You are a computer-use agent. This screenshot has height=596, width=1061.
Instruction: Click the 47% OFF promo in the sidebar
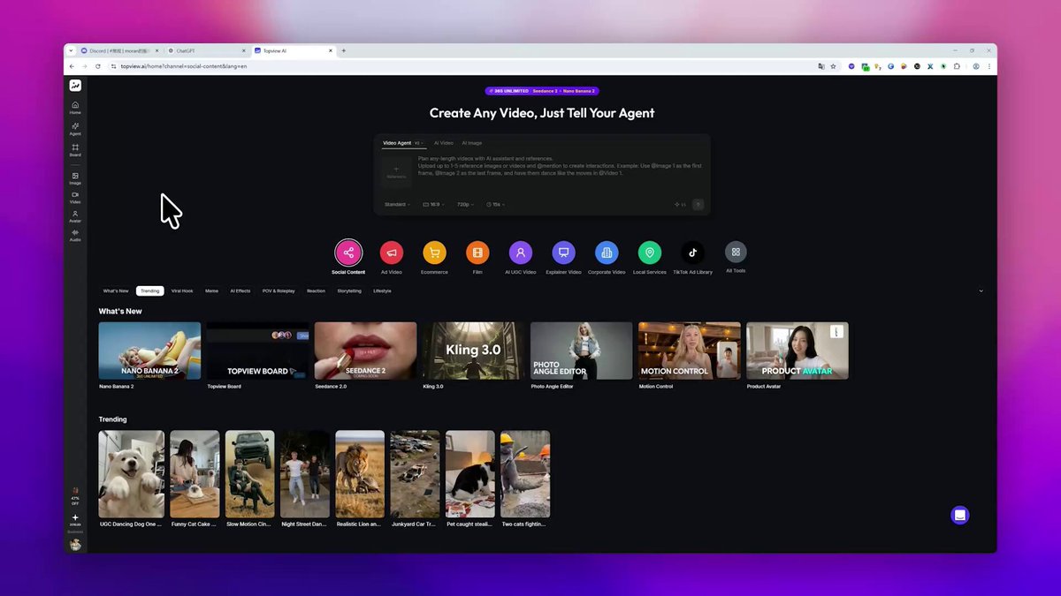[x=75, y=496]
